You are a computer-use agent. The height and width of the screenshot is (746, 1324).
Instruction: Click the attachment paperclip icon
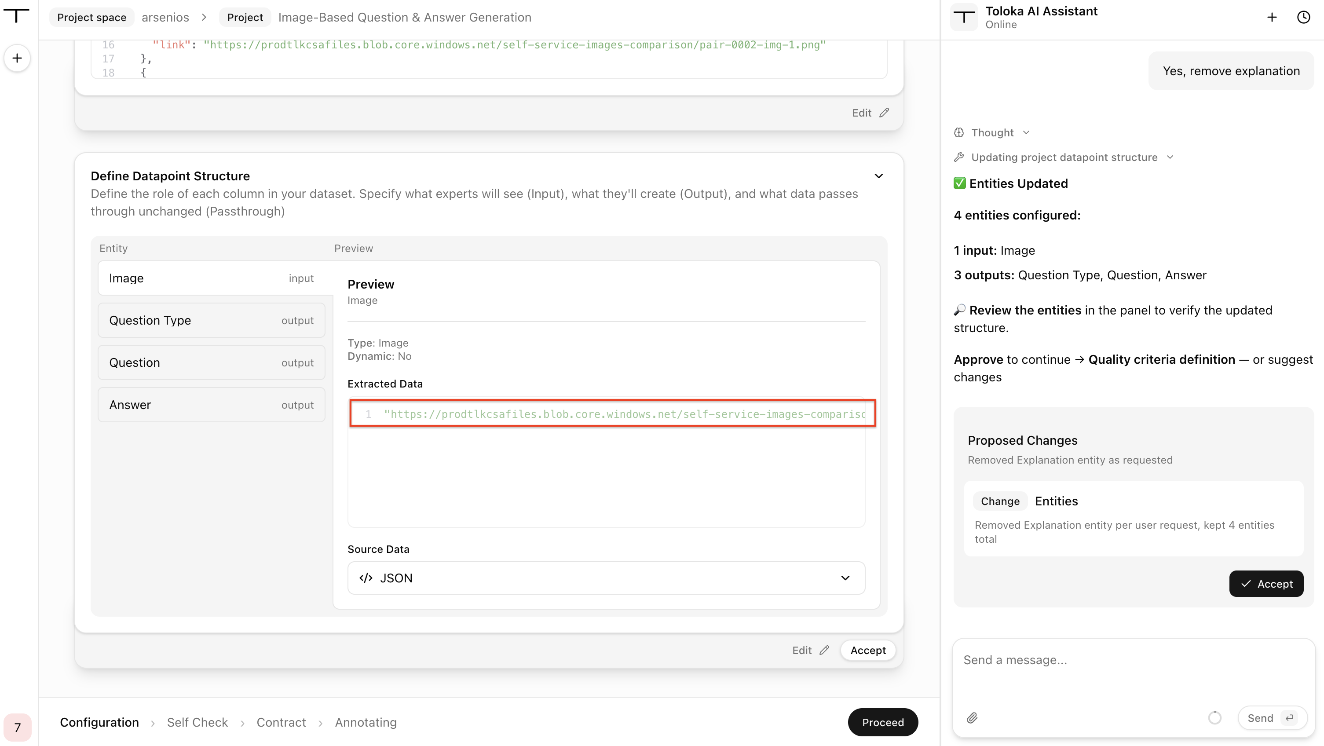[972, 718]
